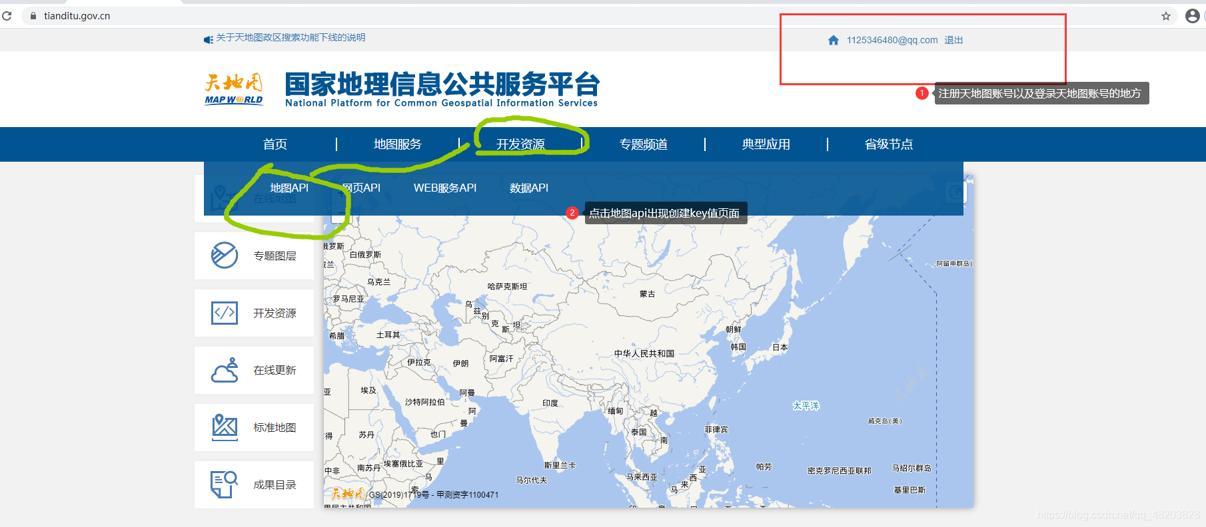
Task: Select 网页API in the submenu
Action: (x=361, y=188)
